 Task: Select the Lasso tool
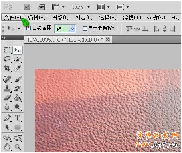[7, 59]
